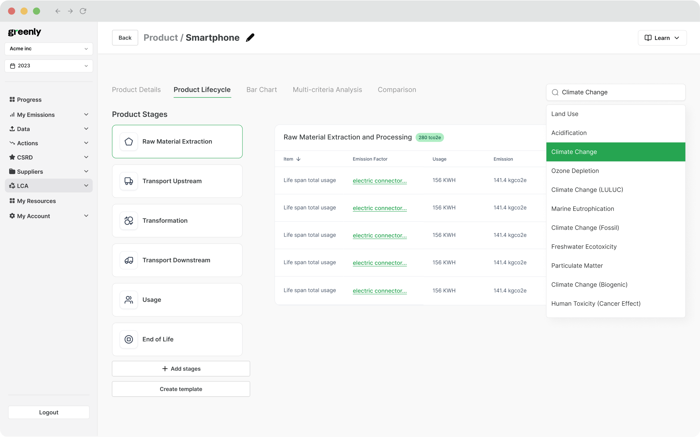This screenshot has height=437, width=700.
Task: Open the 2023 year selector
Action: pos(48,66)
